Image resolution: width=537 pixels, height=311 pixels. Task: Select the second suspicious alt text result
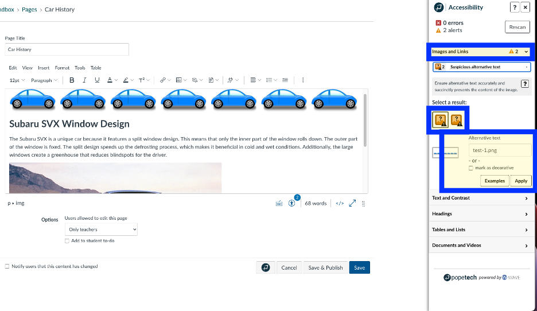coord(457,120)
